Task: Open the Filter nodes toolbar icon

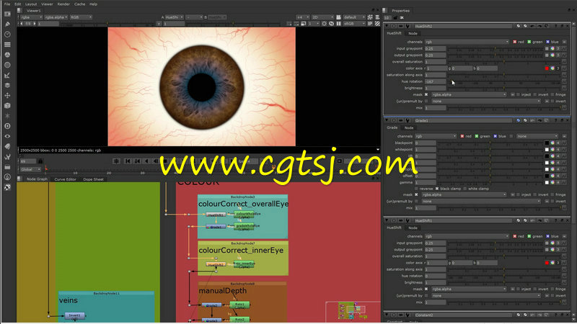Action: [7, 65]
